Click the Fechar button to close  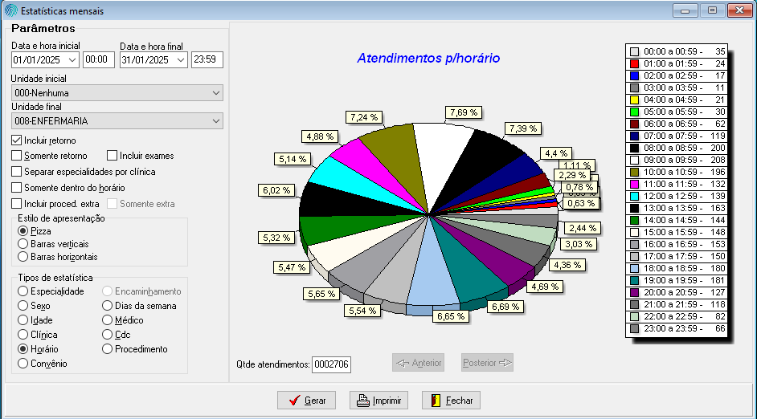click(451, 400)
